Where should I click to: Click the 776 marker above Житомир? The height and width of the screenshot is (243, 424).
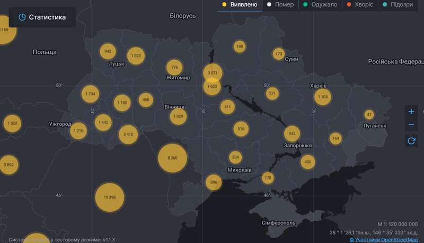tap(174, 67)
